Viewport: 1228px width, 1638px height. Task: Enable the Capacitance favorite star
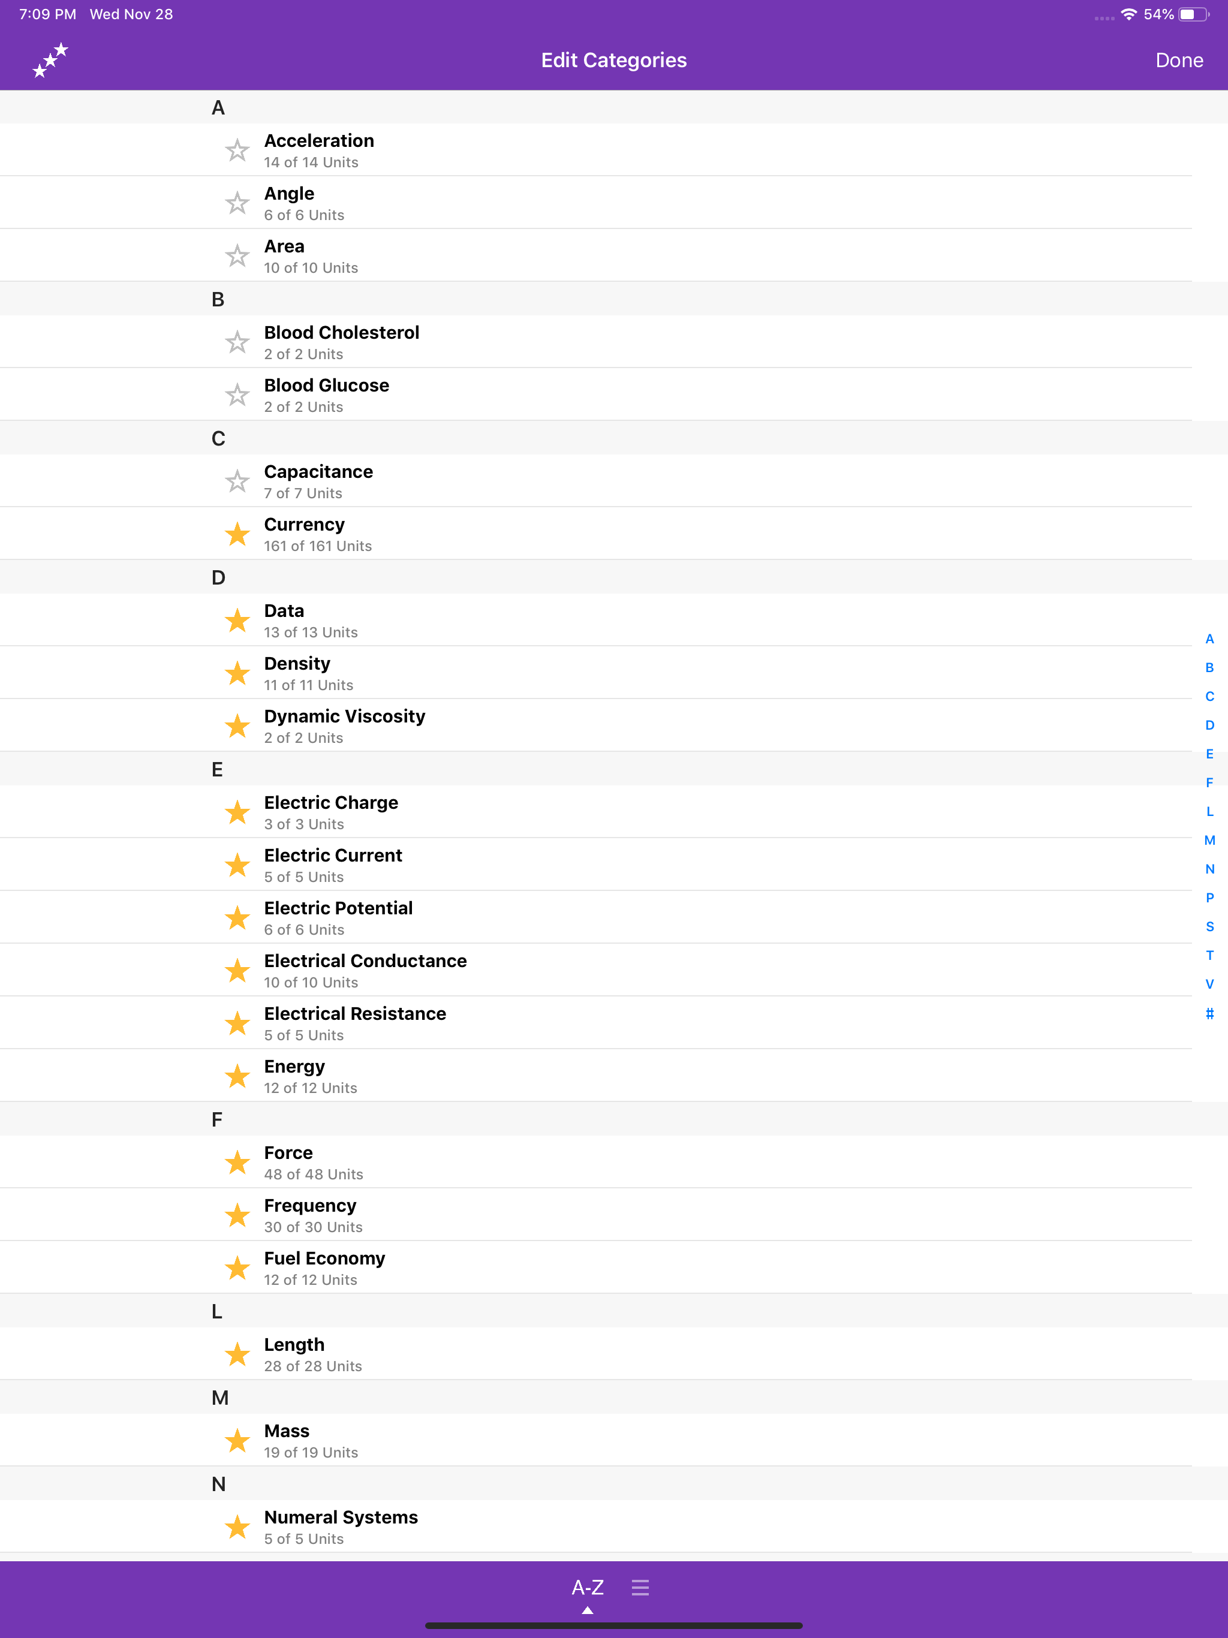(x=237, y=481)
